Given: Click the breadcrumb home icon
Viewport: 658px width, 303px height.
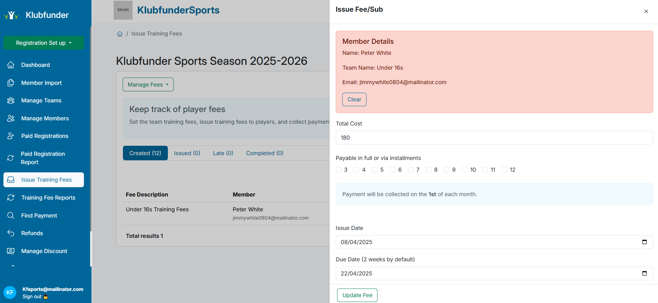Looking at the screenshot, I should point(120,34).
